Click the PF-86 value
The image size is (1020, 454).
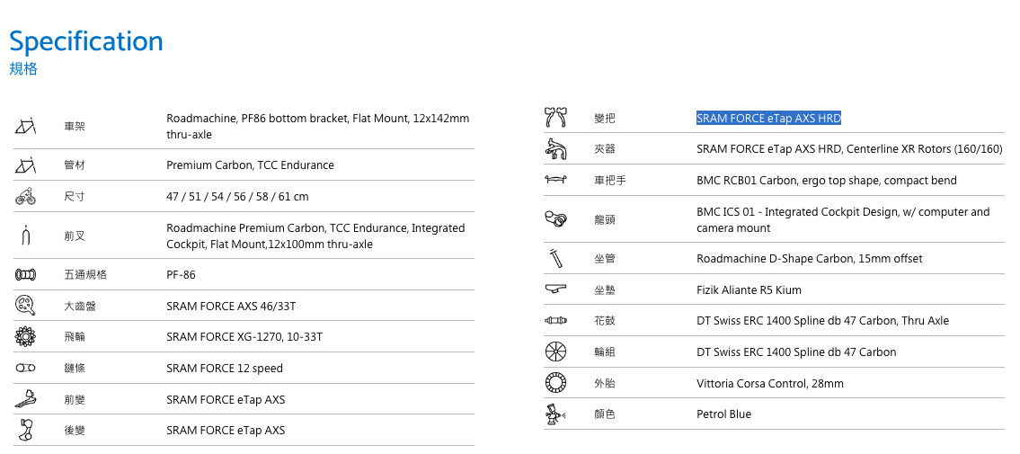point(181,274)
